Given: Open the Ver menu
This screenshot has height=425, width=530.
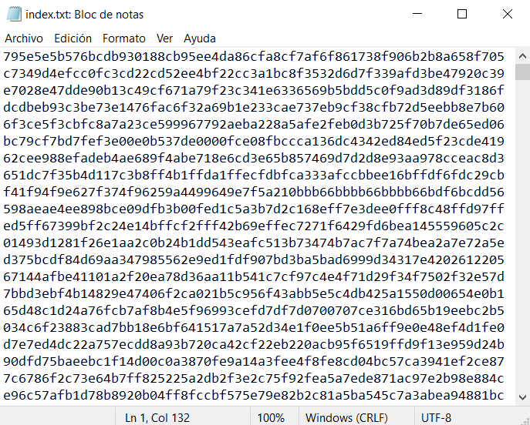Looking at the screenshot, I should point(164,38).
